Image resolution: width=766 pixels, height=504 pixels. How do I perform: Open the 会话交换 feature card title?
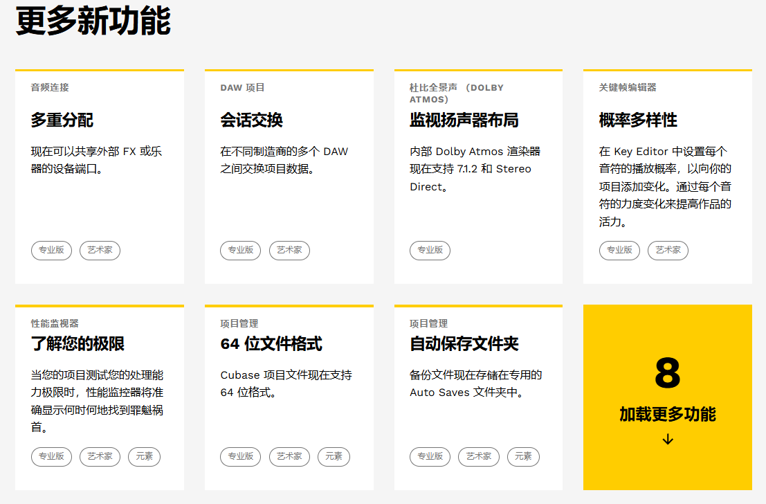tap(251, 120)
